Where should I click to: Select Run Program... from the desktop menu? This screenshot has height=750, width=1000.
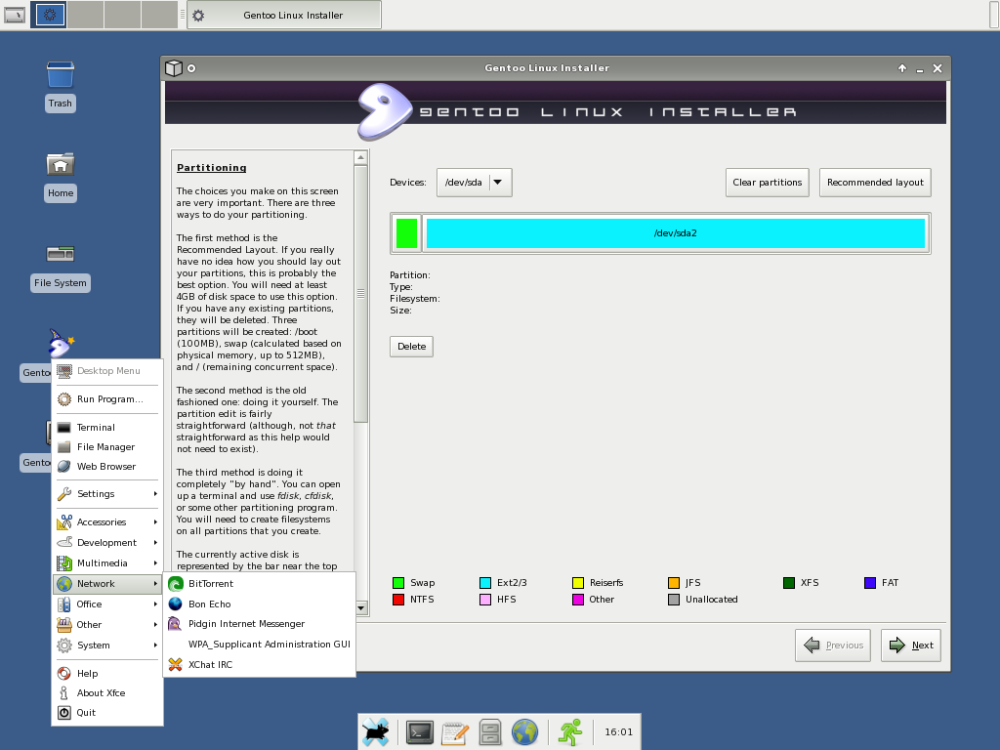click(x=106, y=399)
